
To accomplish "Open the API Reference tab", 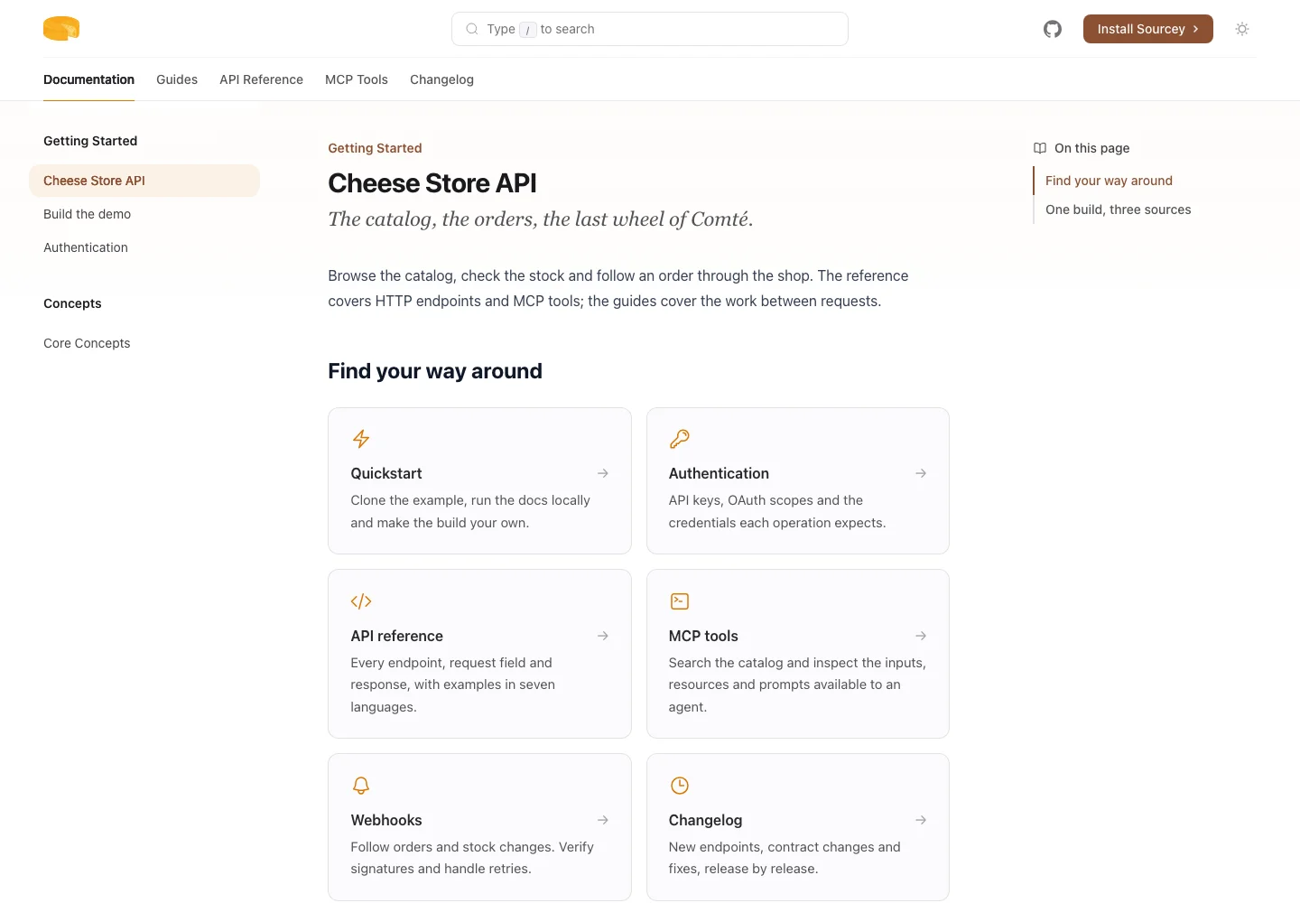I will click(261, 79).
